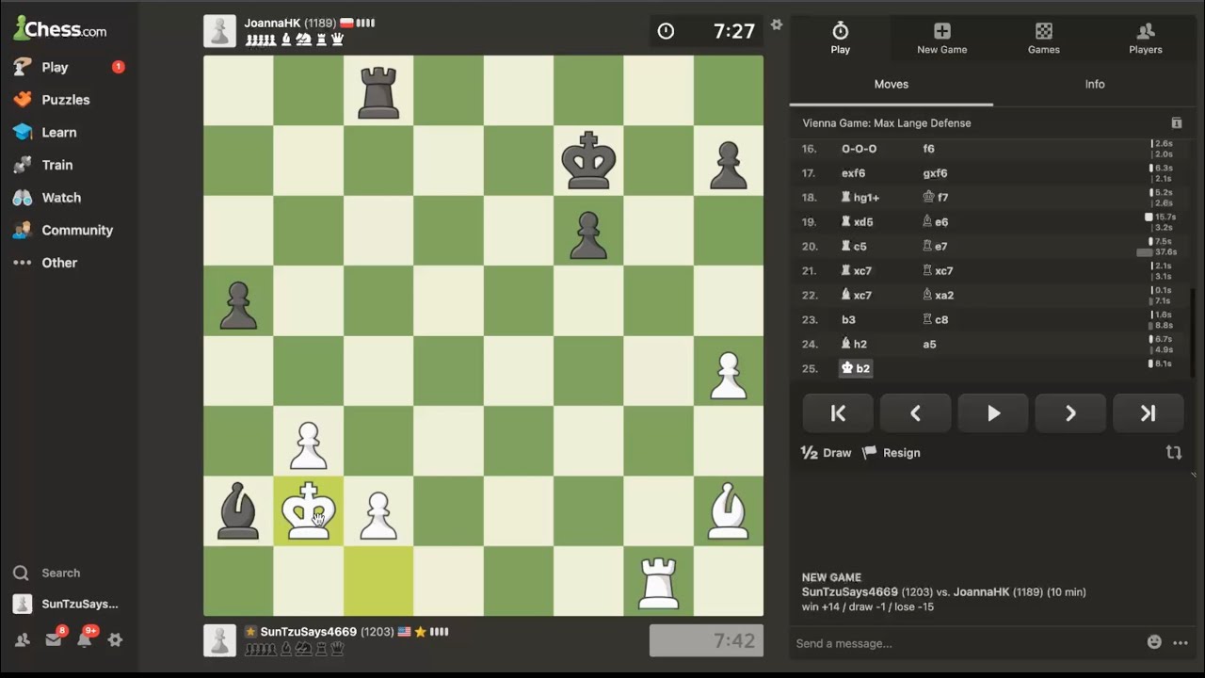The height and width of the screenshot is (678, 1205).
Task: Go to the next move
Action: pyautogui.click(x=1070, y=413)
